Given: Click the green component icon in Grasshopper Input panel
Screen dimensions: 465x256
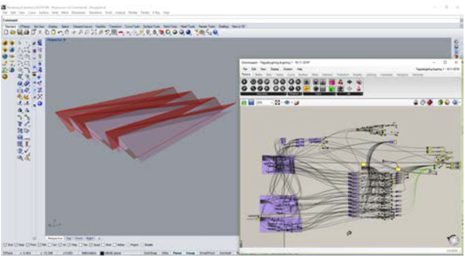Looking at the screenshot, I should coord(331,89).
